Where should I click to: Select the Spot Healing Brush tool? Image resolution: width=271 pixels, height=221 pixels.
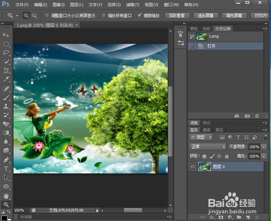click(6, 89)
